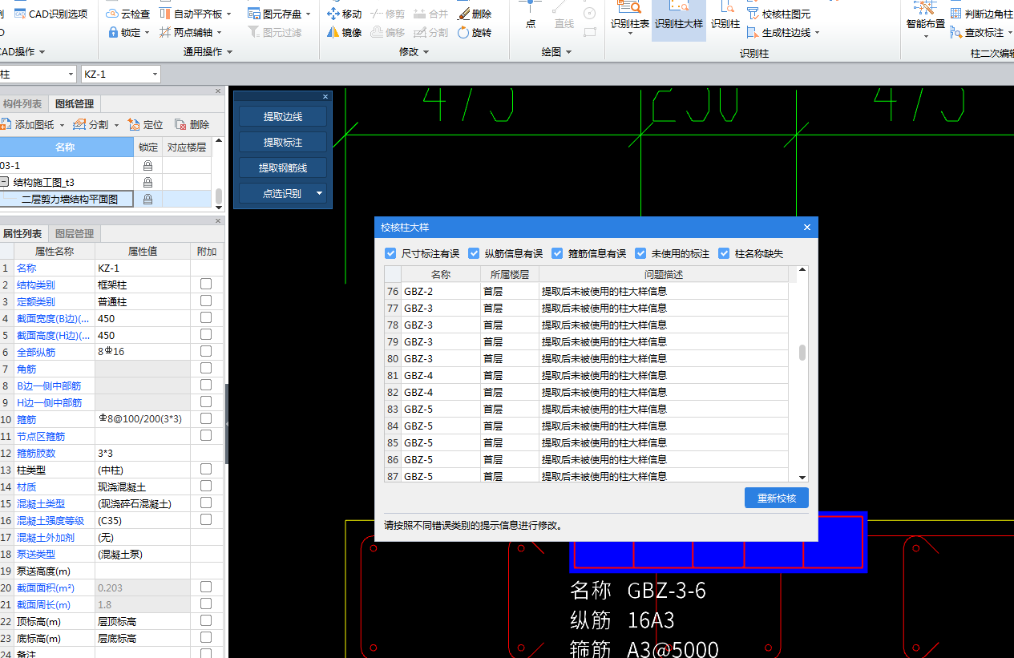Open the CAD识别选项 tool
This screenshot has width=1014, height=658.
[x=50, y=14]
